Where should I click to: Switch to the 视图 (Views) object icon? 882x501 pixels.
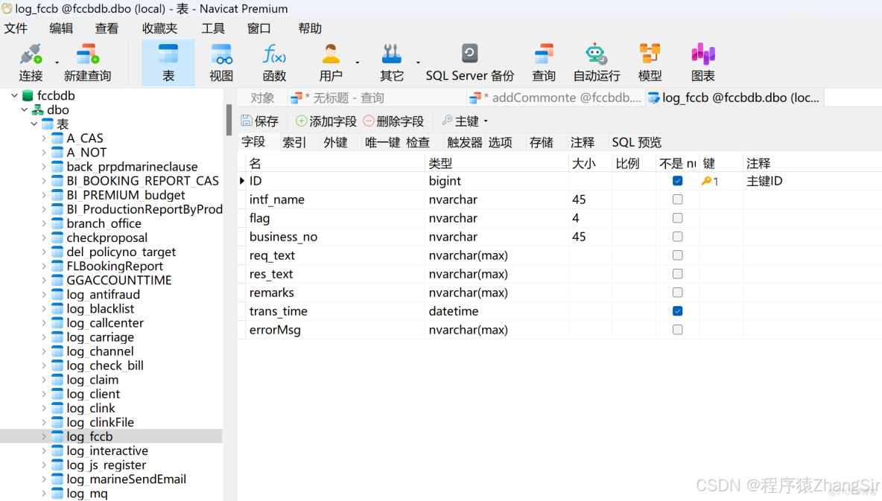coord(221,61)
